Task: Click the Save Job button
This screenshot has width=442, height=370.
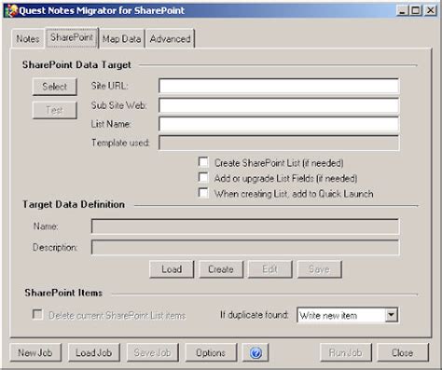Action: click(x=152, y=352)
